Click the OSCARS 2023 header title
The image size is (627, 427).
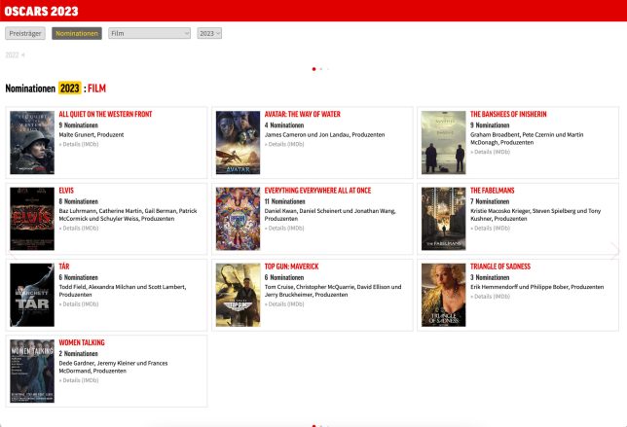(41, 11)
